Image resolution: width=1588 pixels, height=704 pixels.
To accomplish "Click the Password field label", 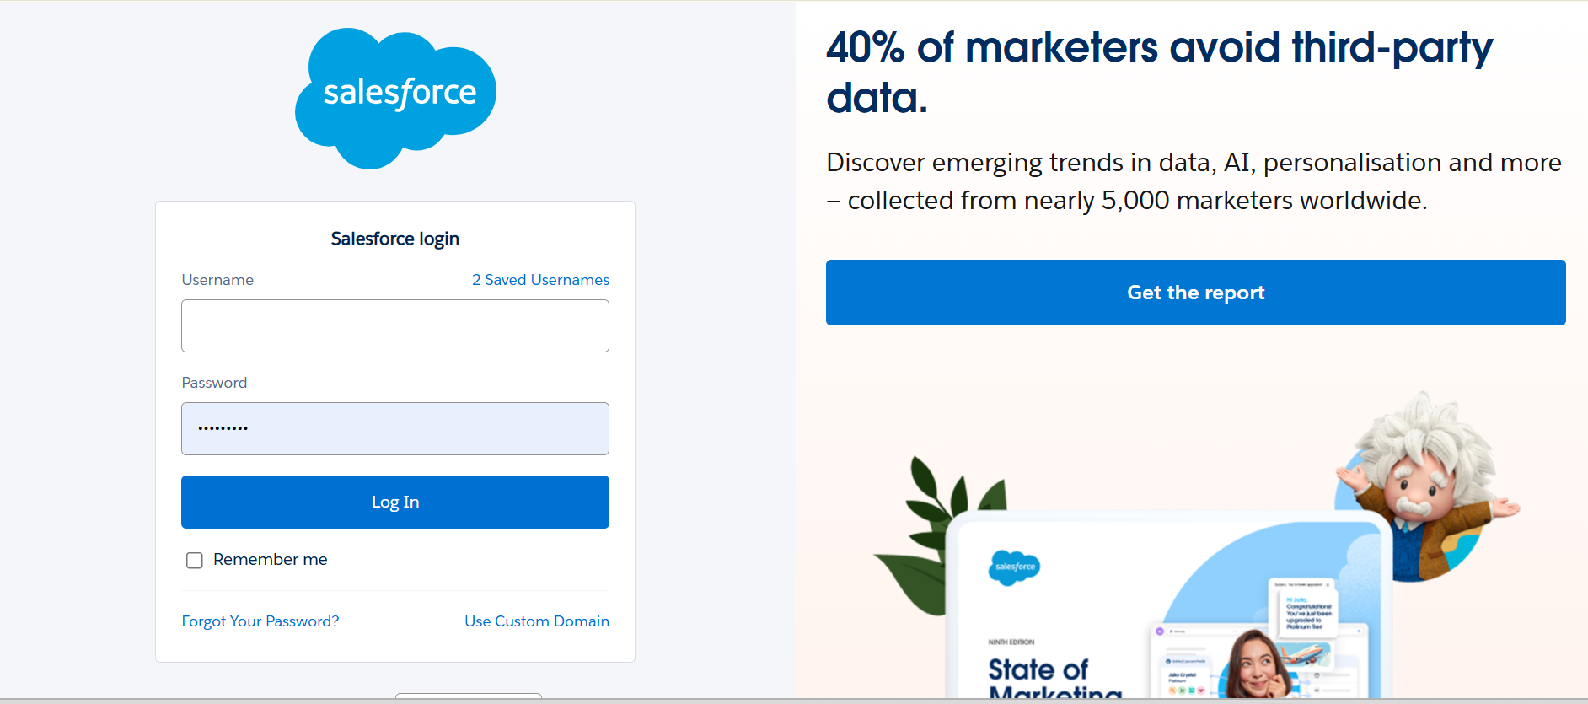I will coord(214,383).
